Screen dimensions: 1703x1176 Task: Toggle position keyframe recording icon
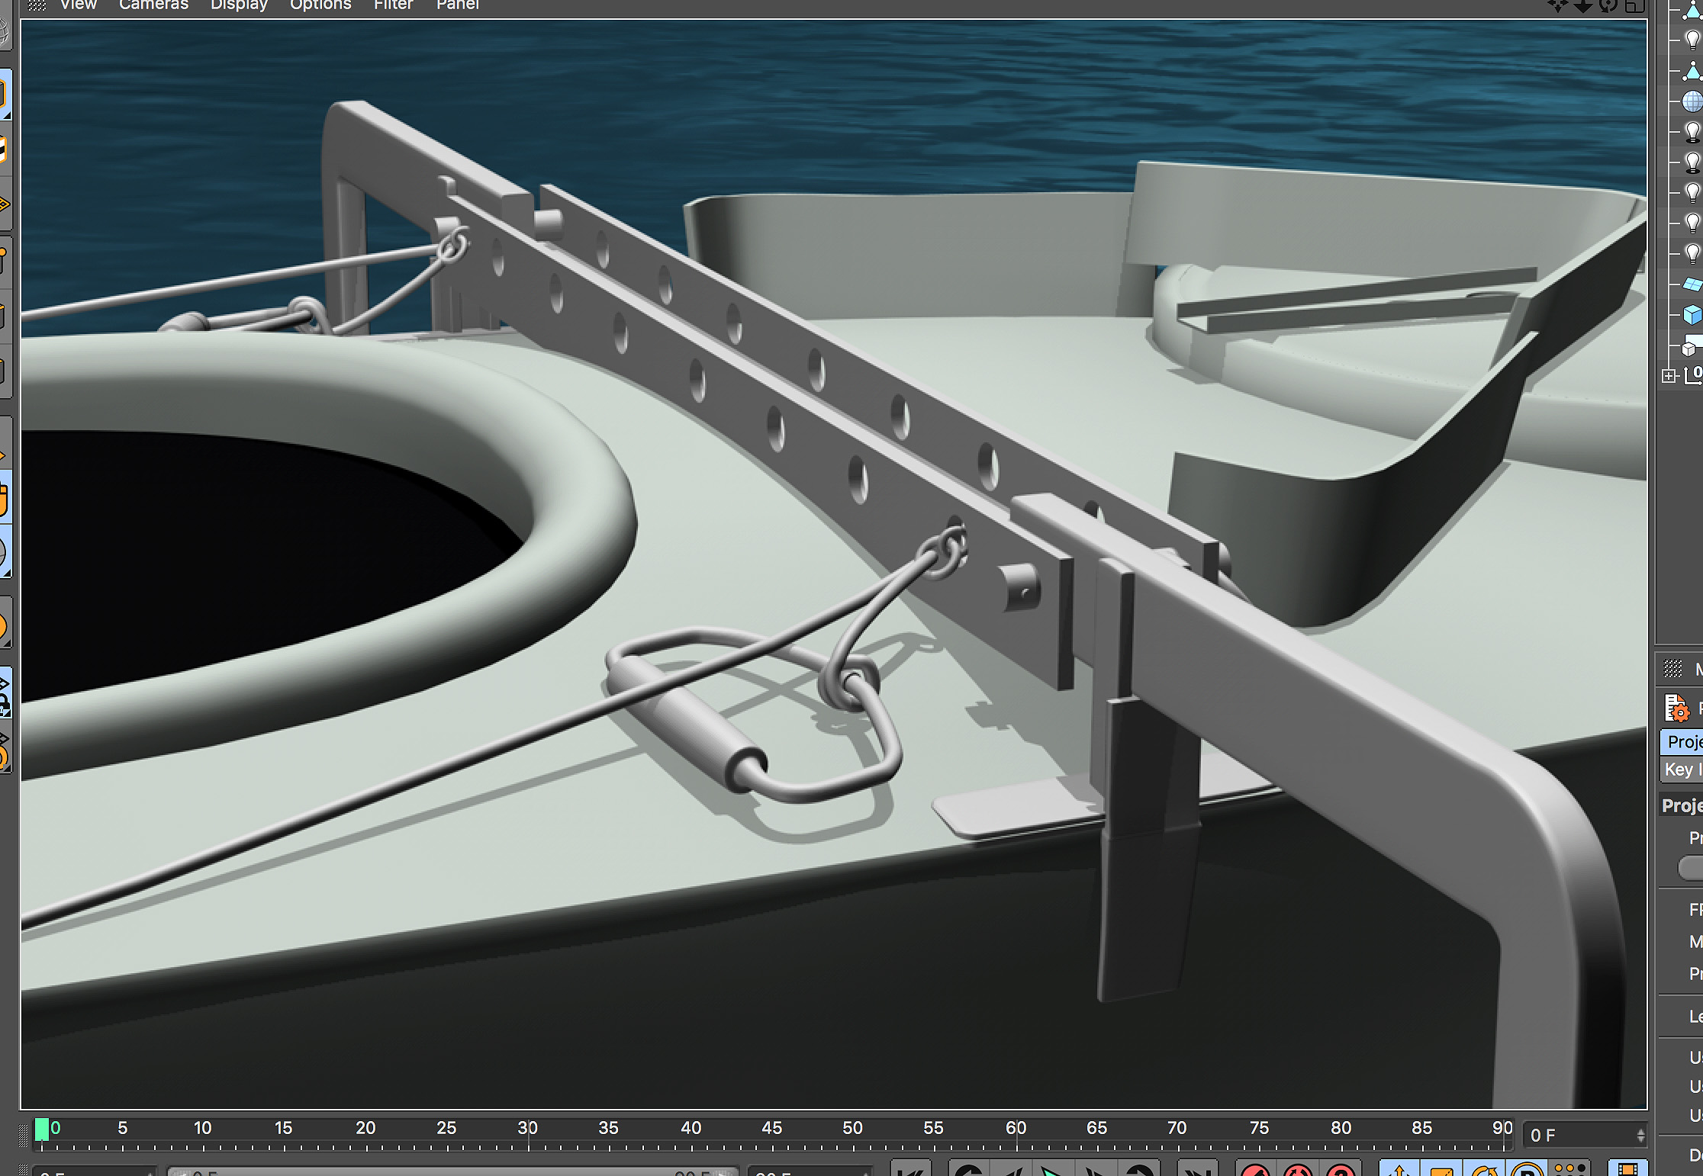coord(1399,1170)
